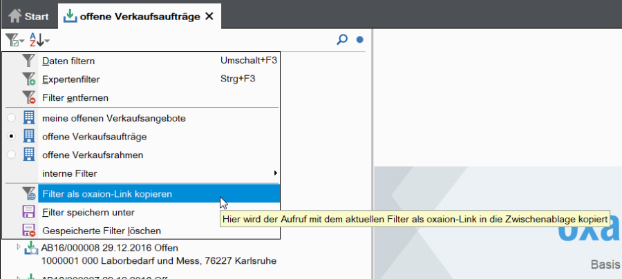The height and width of the screenshot is (279, 622).
Task: Click the blue dot indicator icon
Action: click(360, 39)
